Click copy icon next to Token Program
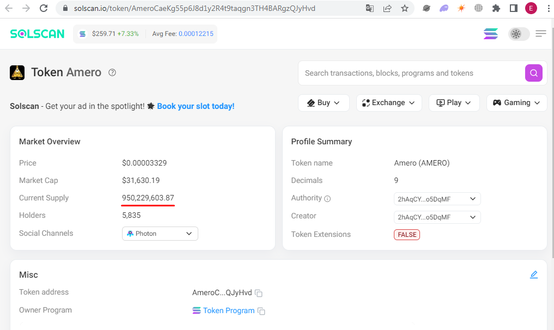Screen dimensions: 554x330 coord(261,311)
